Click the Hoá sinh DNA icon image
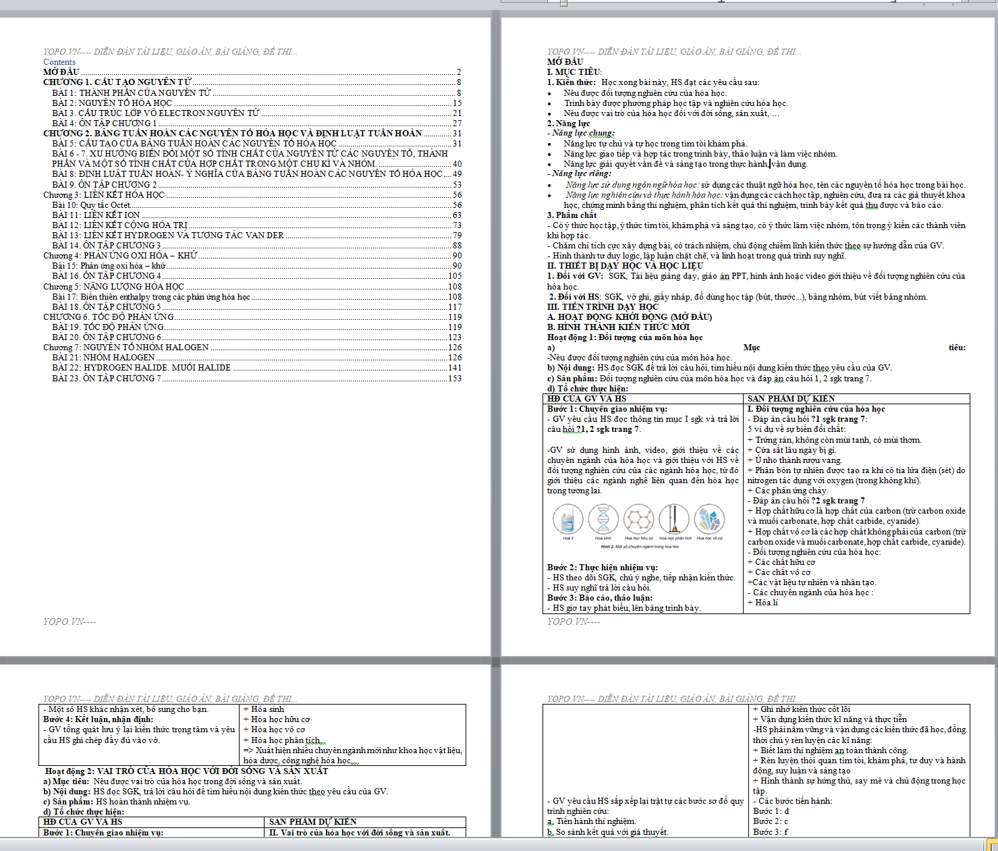The height and width of the screenshot is (851, 998). click(x=603, y=520)
